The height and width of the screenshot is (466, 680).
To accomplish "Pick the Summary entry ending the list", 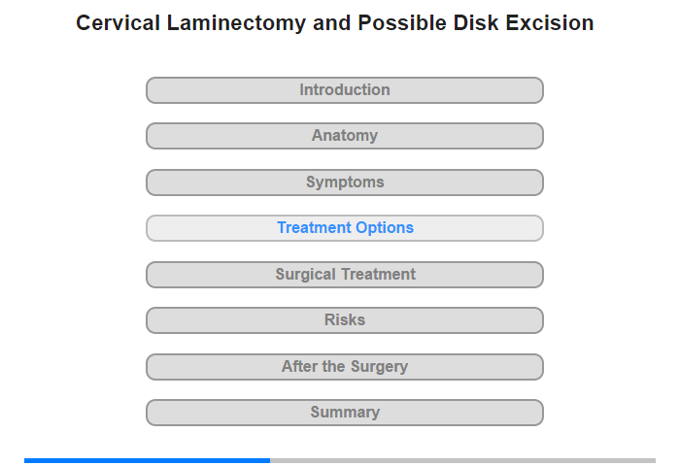I will [x=344, y=413].
